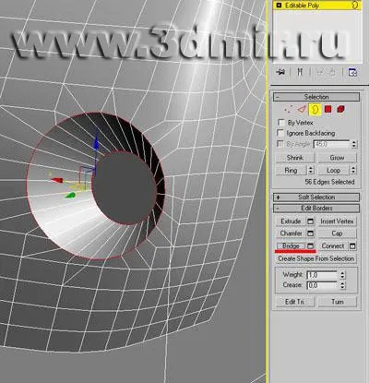Expand the Soft Selection rollout
The width and height of the screenshot is (369, 383).
pos(316,197)
